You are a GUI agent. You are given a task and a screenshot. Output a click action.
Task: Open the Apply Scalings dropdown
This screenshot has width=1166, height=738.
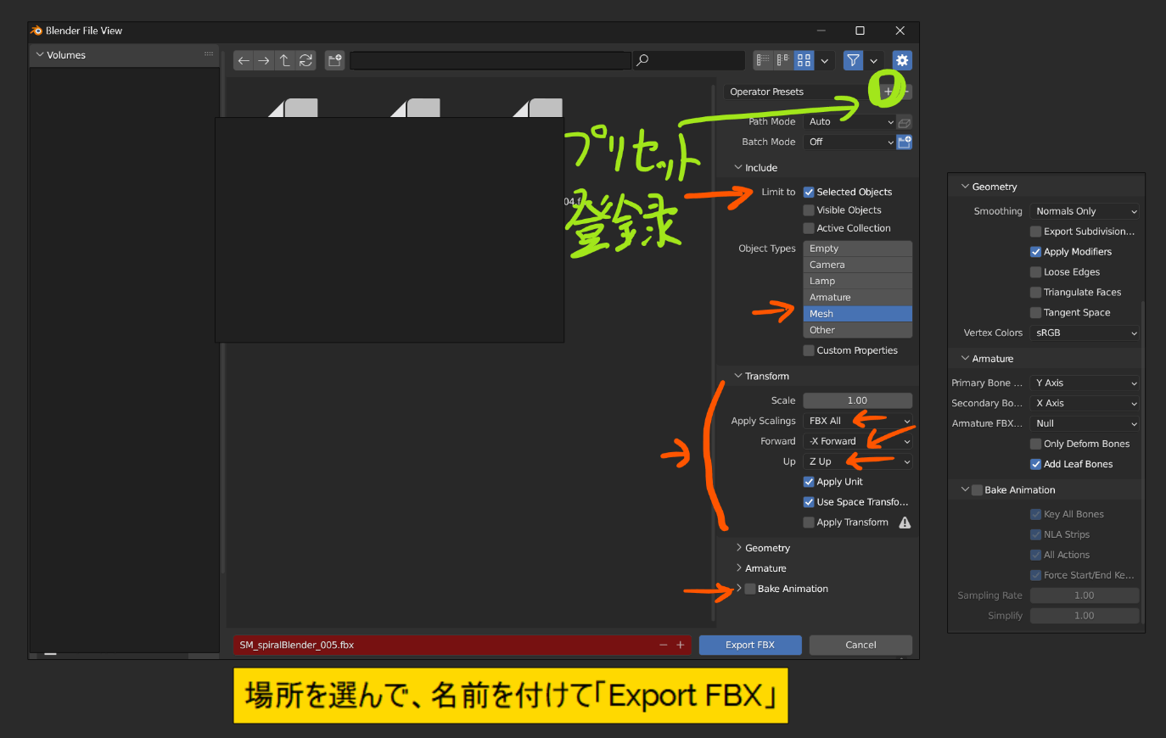click(858, 421)
